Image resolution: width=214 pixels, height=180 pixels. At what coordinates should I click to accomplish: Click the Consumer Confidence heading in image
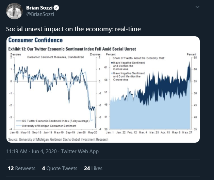click(x=35, y=40)
